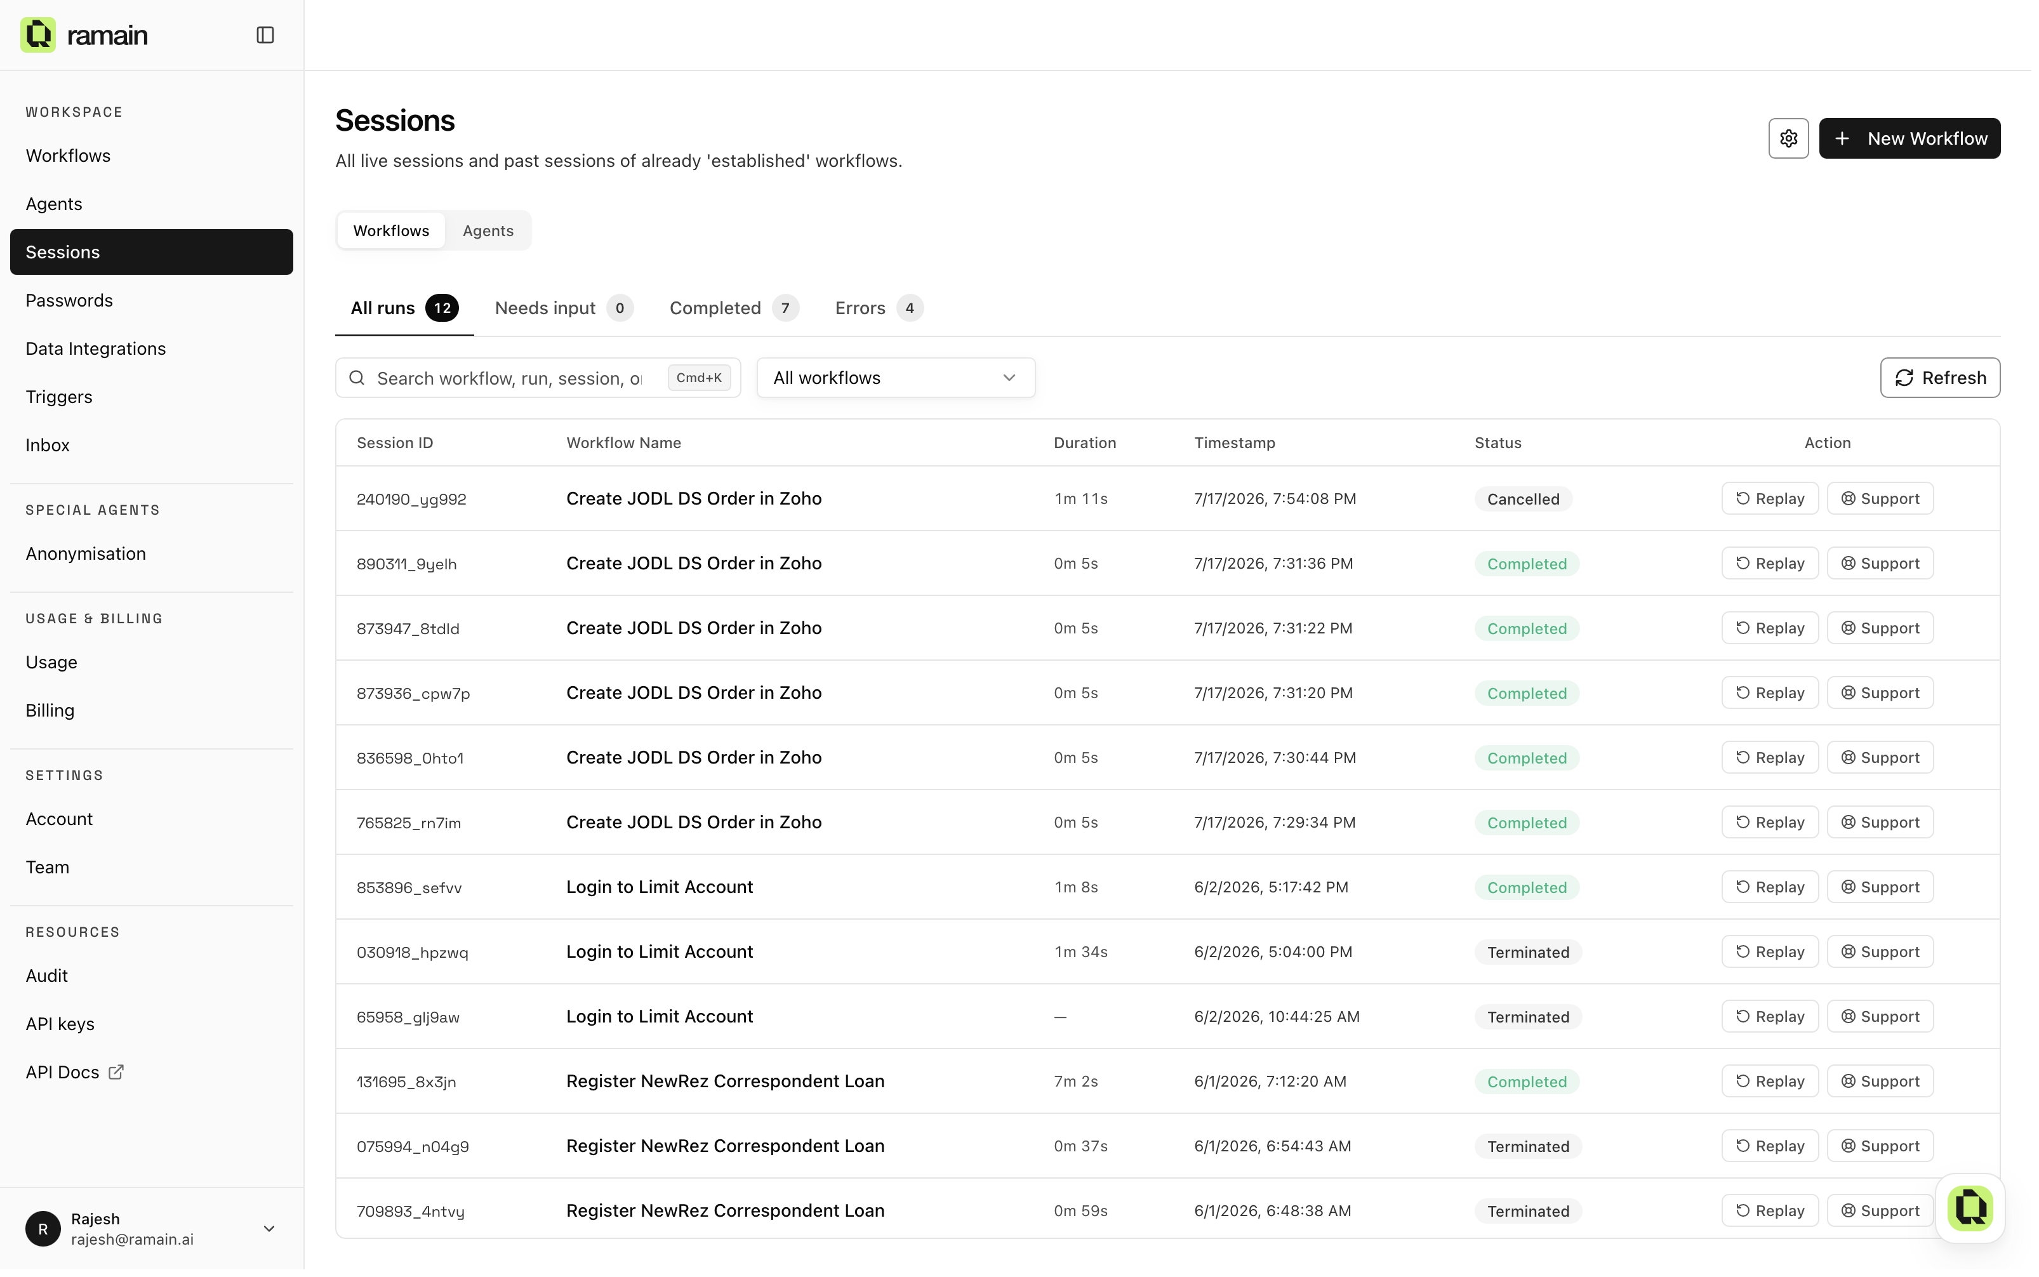Contact Support for session 873947_8tdld
Image resolution: width=2039 pixels, height=1277 pixels.
coord(1880,628)
